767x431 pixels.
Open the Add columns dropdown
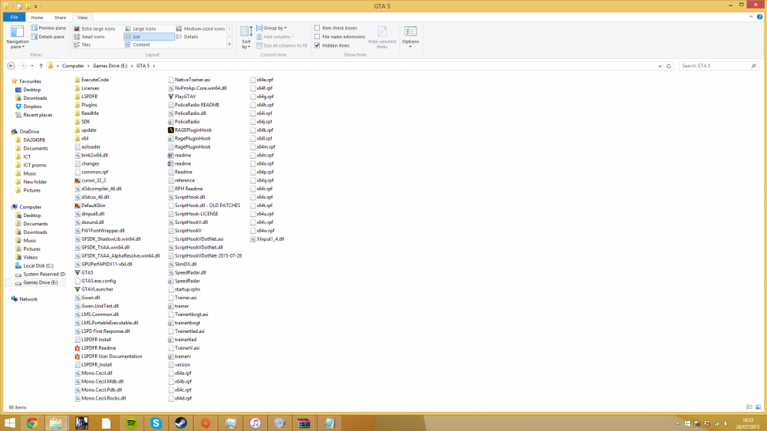point(275,37)
